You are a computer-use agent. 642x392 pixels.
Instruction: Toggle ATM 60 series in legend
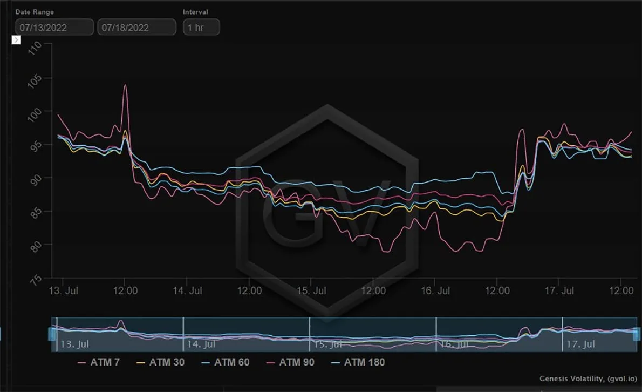click(225, 362)
